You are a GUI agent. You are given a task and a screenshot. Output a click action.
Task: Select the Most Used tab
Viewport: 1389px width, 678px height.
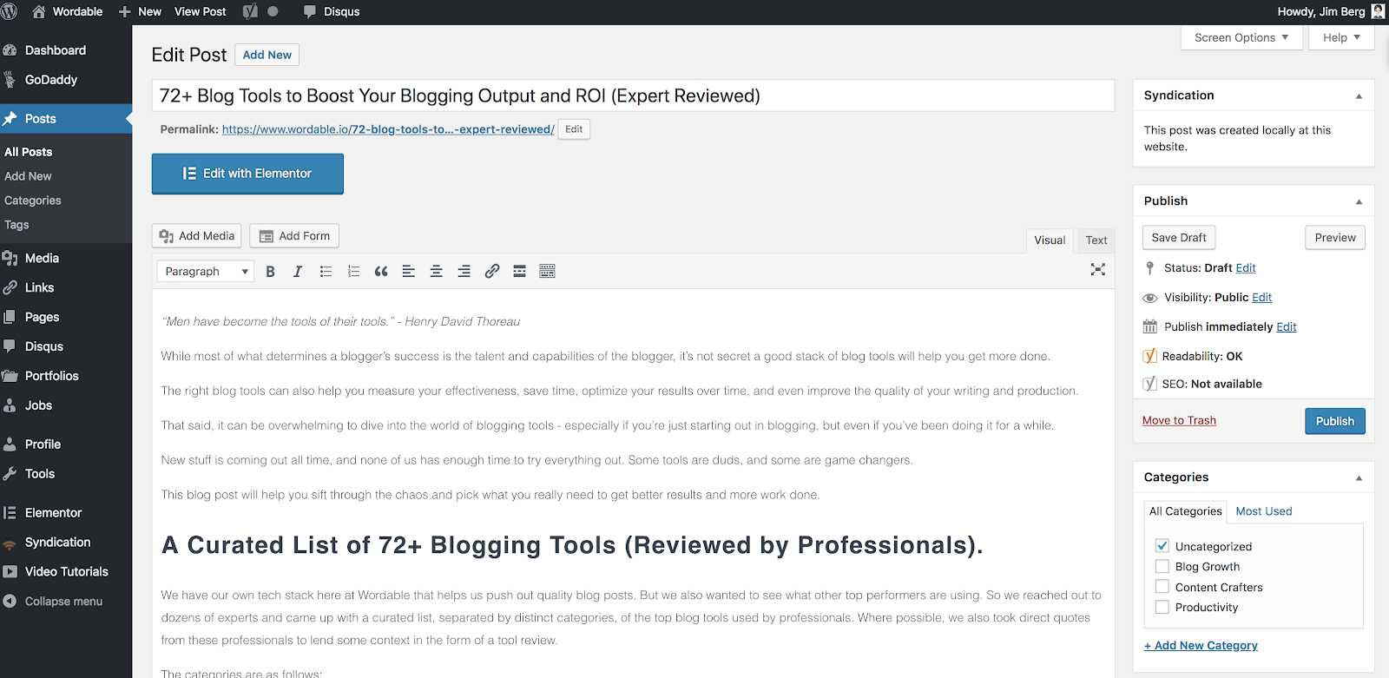[1264, 511]
